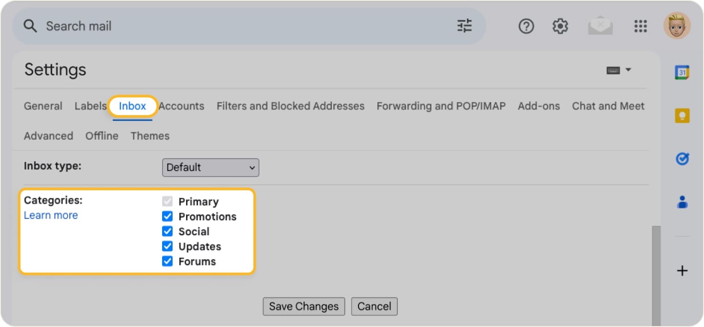
Task: Uncheck the Promotions category checkbox
Action: (167, 217)
